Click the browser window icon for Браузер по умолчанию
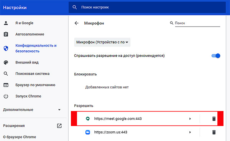This screenshot has height=141, width=230. click(6, 85)
